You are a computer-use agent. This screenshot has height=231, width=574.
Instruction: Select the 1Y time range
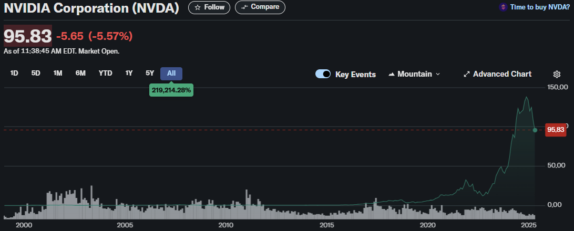tap(129, 73)
